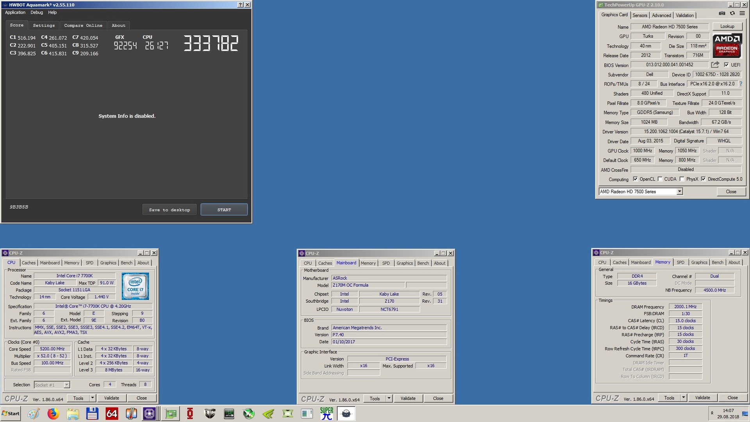This screenshot has height=422, width=750.
Task: Open Caches tab in the CPU-Z Processor window
Action: coord(29,263)
